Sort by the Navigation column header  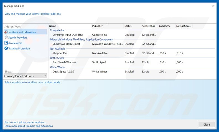184,26
